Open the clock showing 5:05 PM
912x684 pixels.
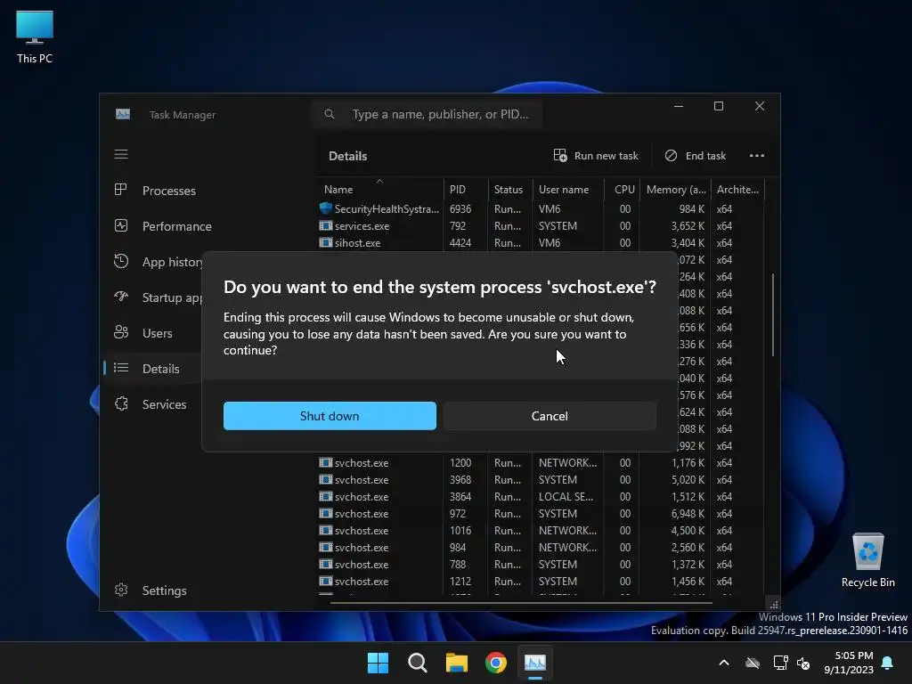pos(849,663)
